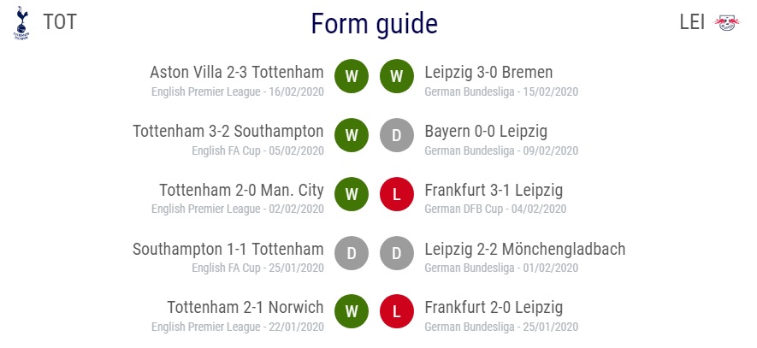The width and height of the screenshot is (757, 348).
Task: Select the W badge for Tottenham-Man. City
Action: click(x=352, y=194)
